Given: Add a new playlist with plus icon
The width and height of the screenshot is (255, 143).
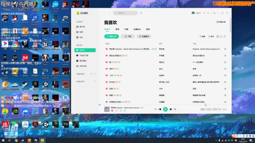Looking at the screenshot, I should pyautogui.click(x=91, y=74).
